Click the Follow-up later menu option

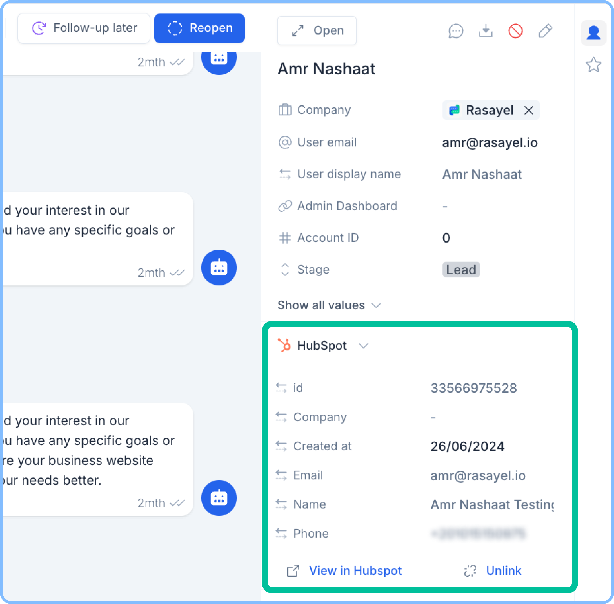tap(84, 28)
